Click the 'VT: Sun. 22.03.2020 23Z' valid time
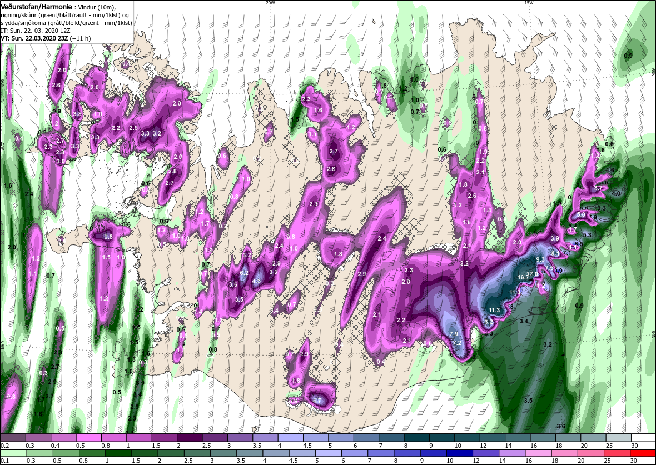Viewport: 656px width, 465px height. (34, 38)
